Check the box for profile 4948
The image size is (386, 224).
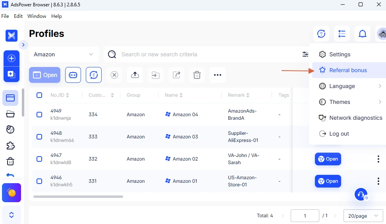[x=39, y=137]
